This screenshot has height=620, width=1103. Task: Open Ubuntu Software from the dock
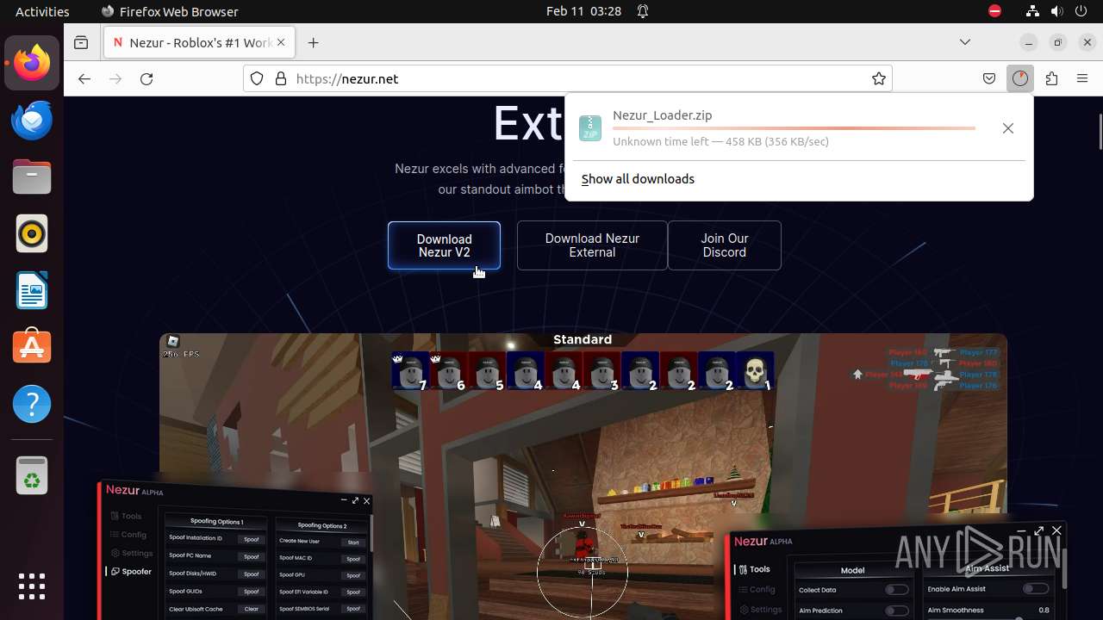32,347
